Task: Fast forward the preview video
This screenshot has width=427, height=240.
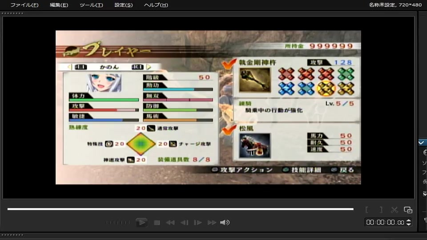Action: (212, 223)
